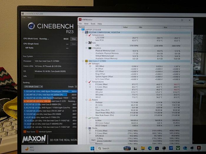The height and width of the screenshot is (154, 206).
Task: Click the Currents node icon
Action: pos(90,118)
